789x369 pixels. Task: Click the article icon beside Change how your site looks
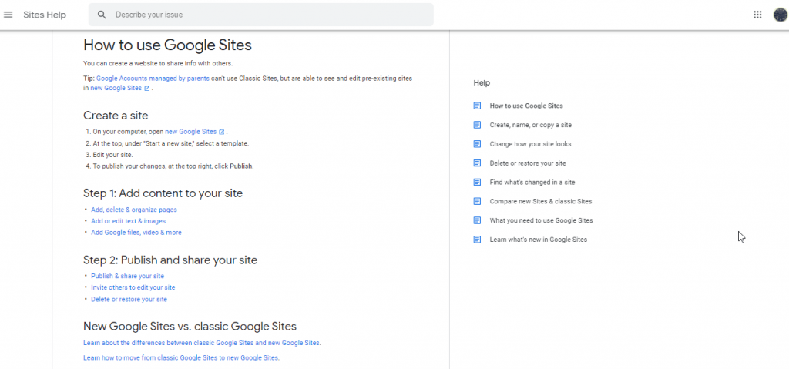pos(477,144)
